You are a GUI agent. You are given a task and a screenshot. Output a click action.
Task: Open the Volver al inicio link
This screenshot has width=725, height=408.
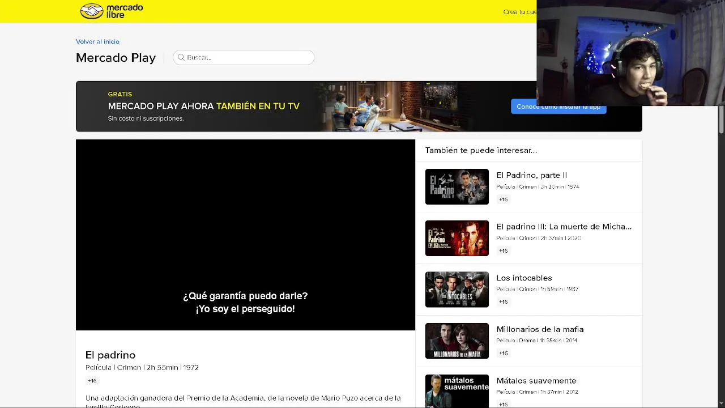click(97, 41)
